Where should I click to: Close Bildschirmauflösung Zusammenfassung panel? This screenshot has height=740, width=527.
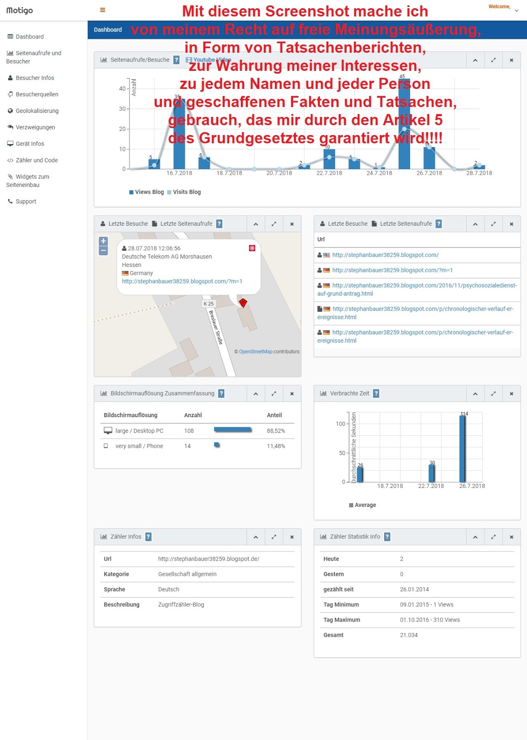(292, 394)
